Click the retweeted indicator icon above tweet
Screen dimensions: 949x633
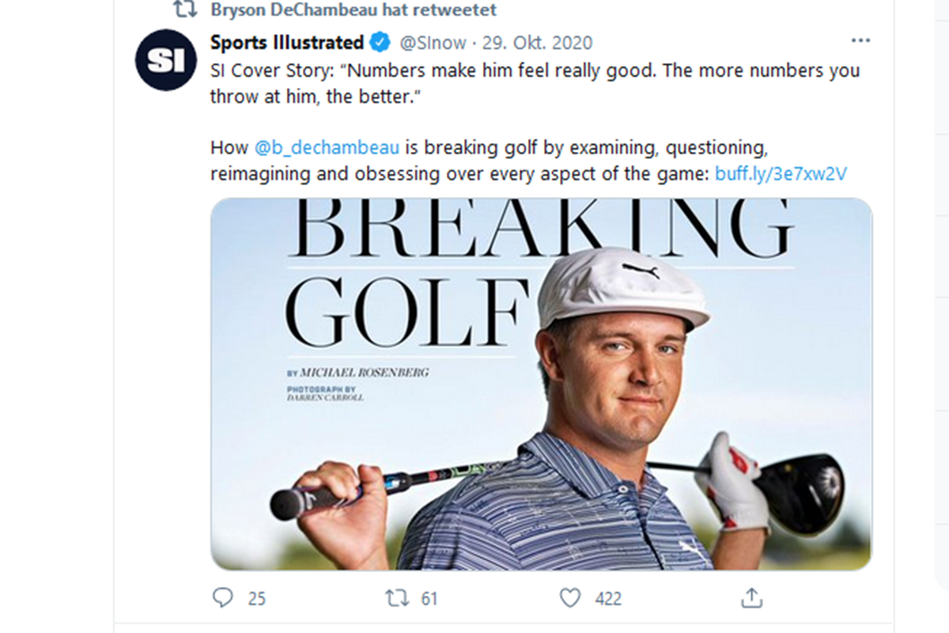pos(184,10)
